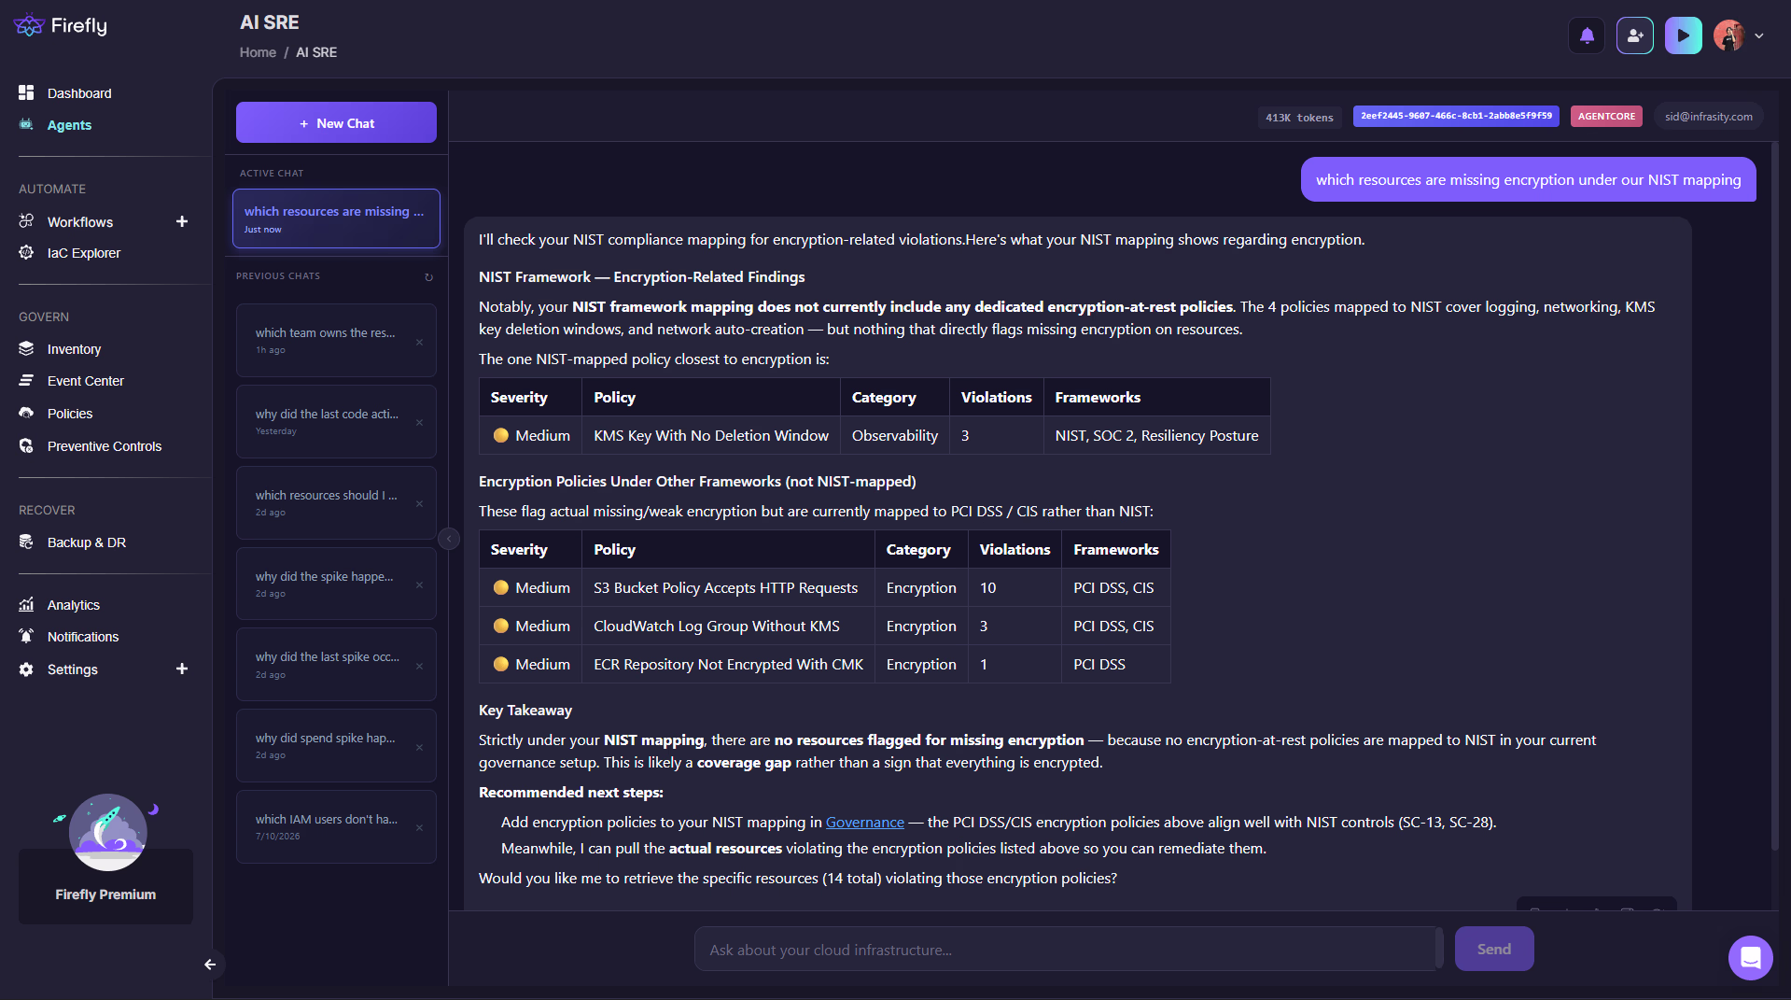This screenshot has height=1000, width=1791.
Task: Open Dashboard from sidebar
Action: point(79,93)
